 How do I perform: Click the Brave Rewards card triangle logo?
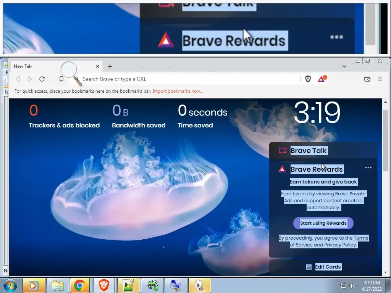(282, 169)
